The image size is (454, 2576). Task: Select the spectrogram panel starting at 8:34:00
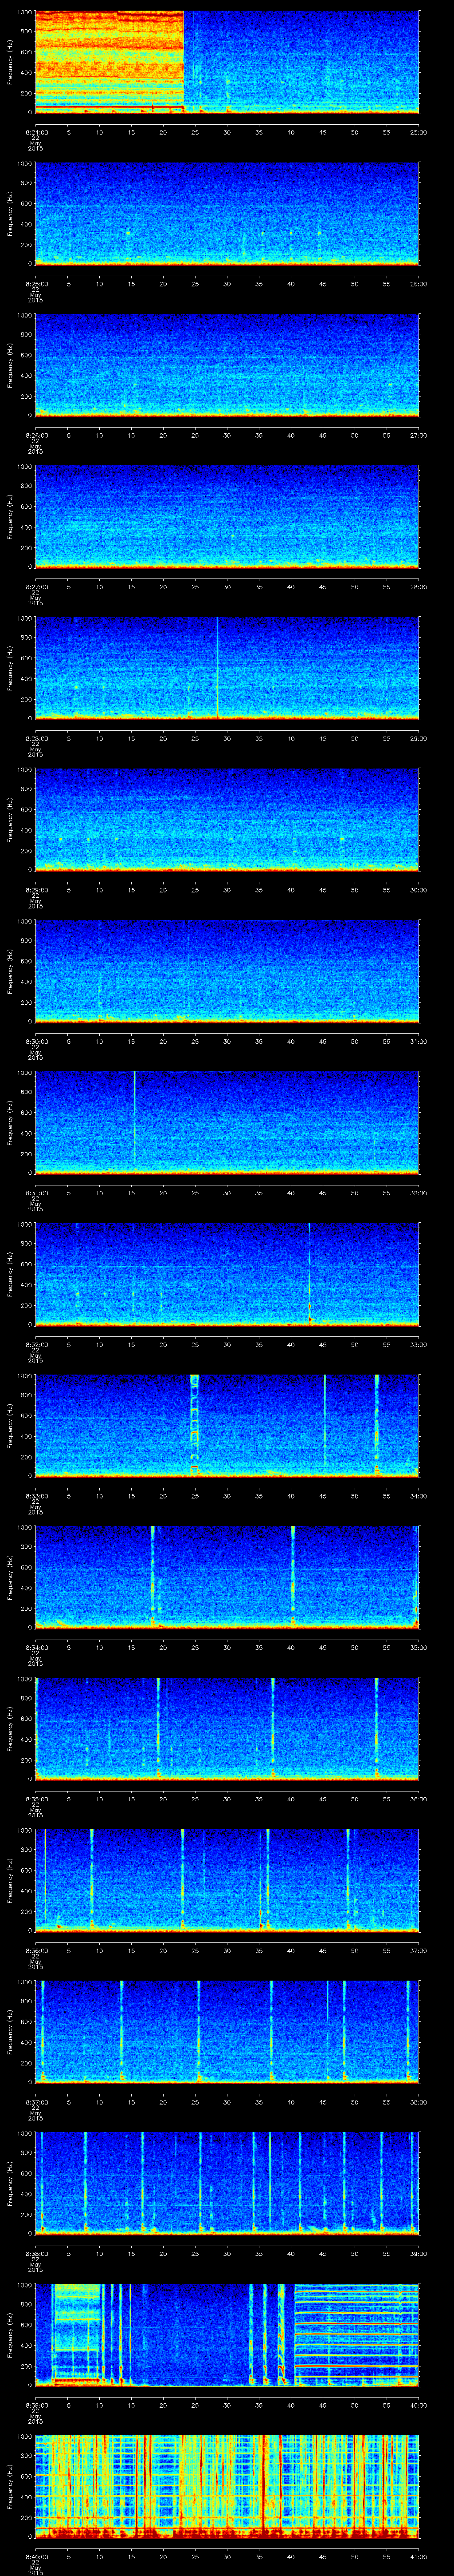pos(227,1577)
